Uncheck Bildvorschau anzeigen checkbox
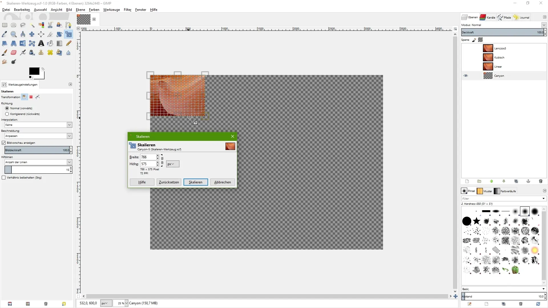 coord(4,143)
